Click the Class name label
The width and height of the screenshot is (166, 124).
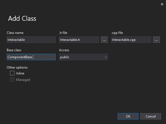tap(15, 33)
